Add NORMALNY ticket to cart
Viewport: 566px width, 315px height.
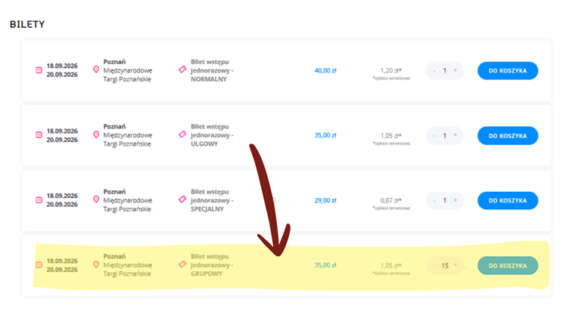point(507,71)
